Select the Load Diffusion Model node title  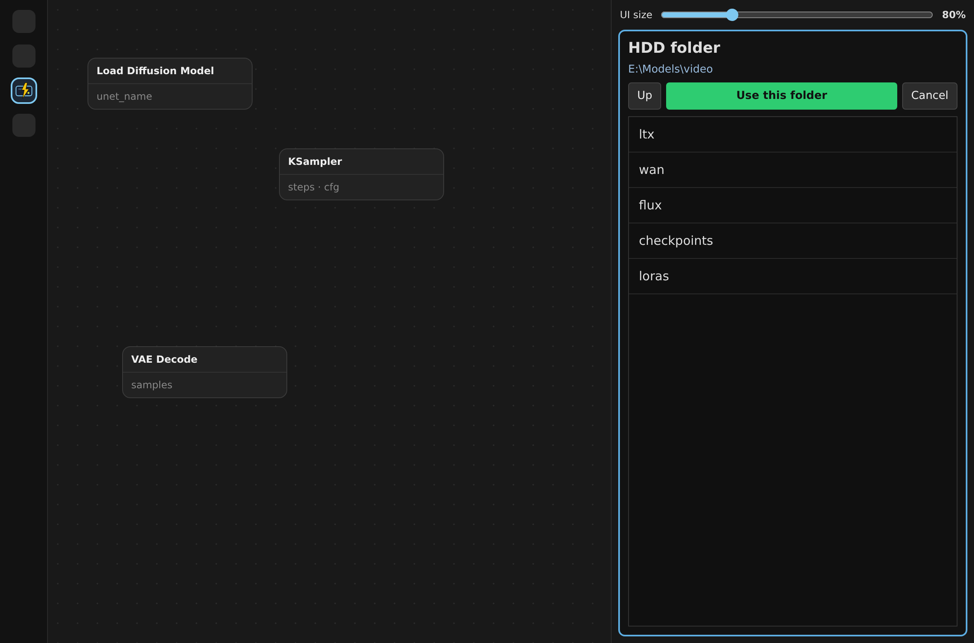(155, 71)
